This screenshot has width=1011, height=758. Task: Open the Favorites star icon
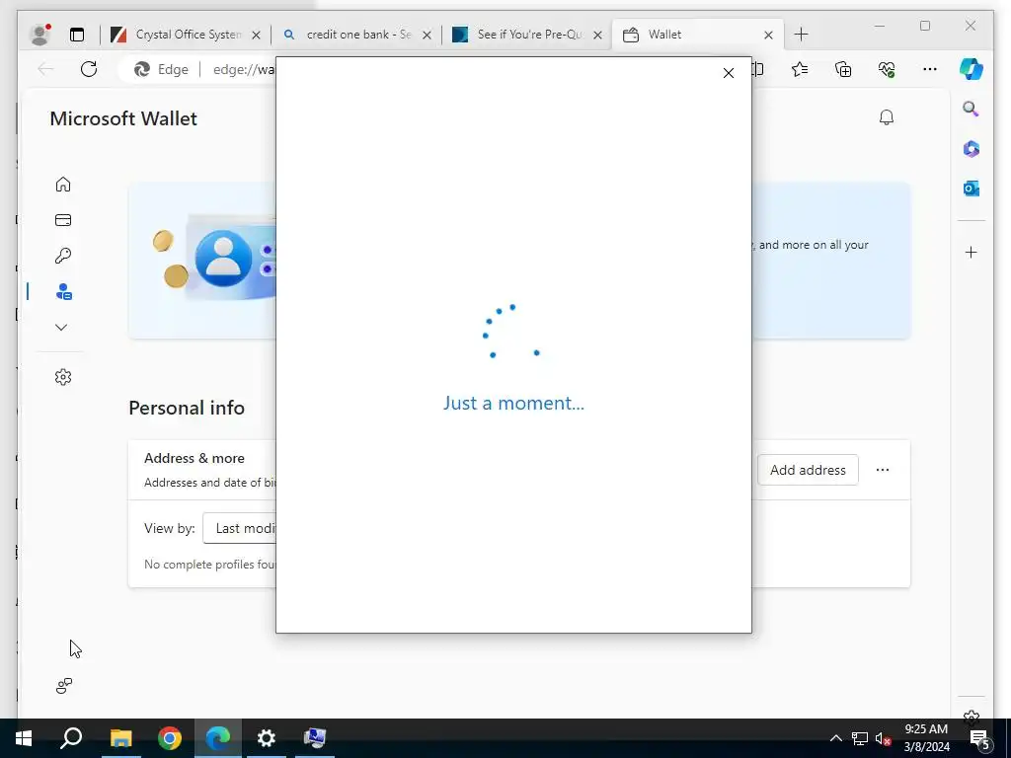pyautogui.click(x=800, y=69)
